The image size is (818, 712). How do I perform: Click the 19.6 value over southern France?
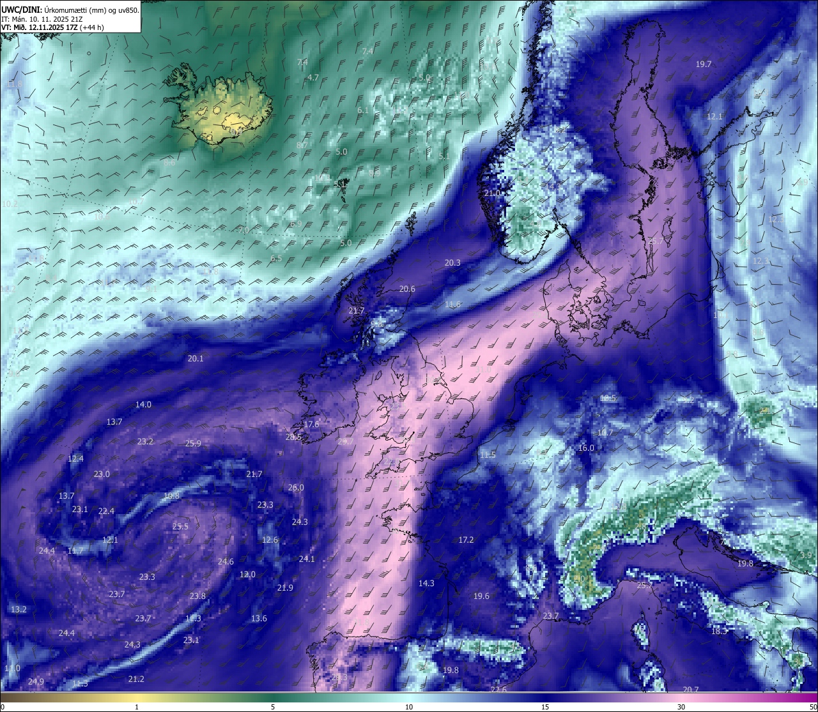tap(481, 596)
